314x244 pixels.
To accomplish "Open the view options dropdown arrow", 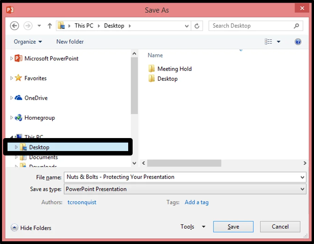I will coord(279,42).
